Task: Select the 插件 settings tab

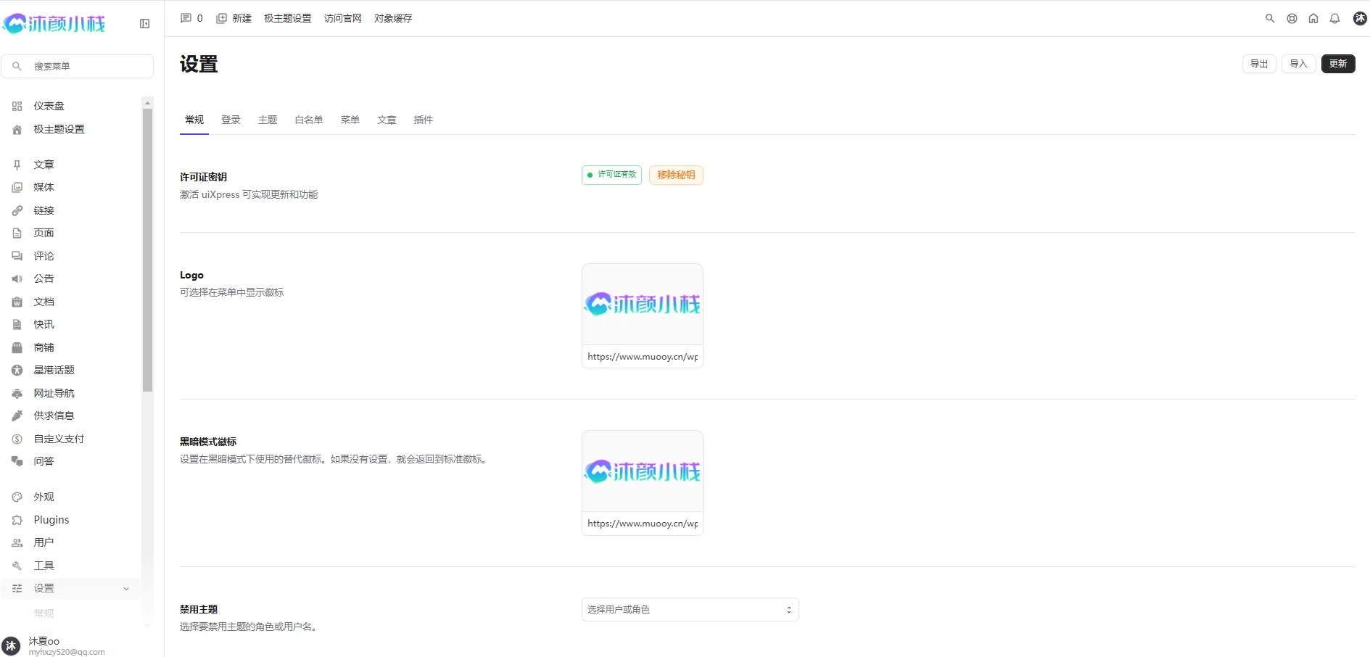Action: (423, 120)
